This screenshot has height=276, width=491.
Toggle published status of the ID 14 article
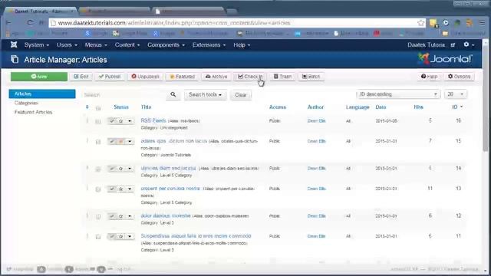click(112, 169)
